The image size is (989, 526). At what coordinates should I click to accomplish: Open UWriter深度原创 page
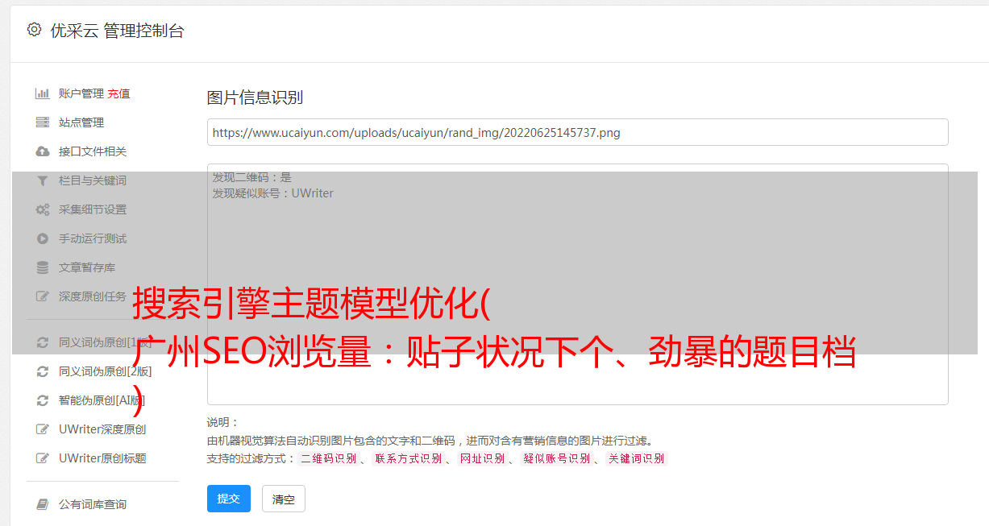(102, 429)
